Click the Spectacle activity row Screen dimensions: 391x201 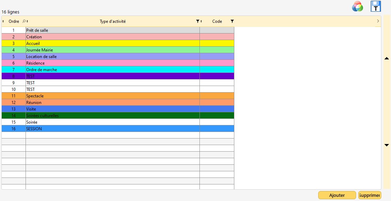point(113,96)
